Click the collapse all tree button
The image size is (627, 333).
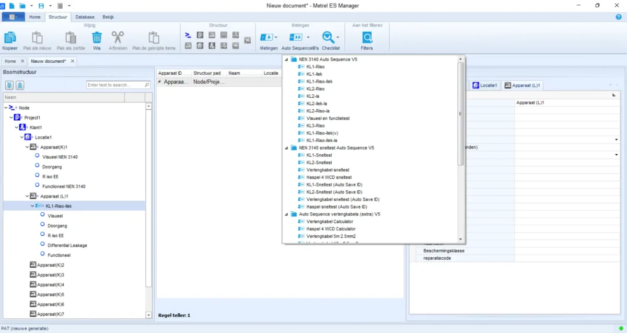[20, 85]
